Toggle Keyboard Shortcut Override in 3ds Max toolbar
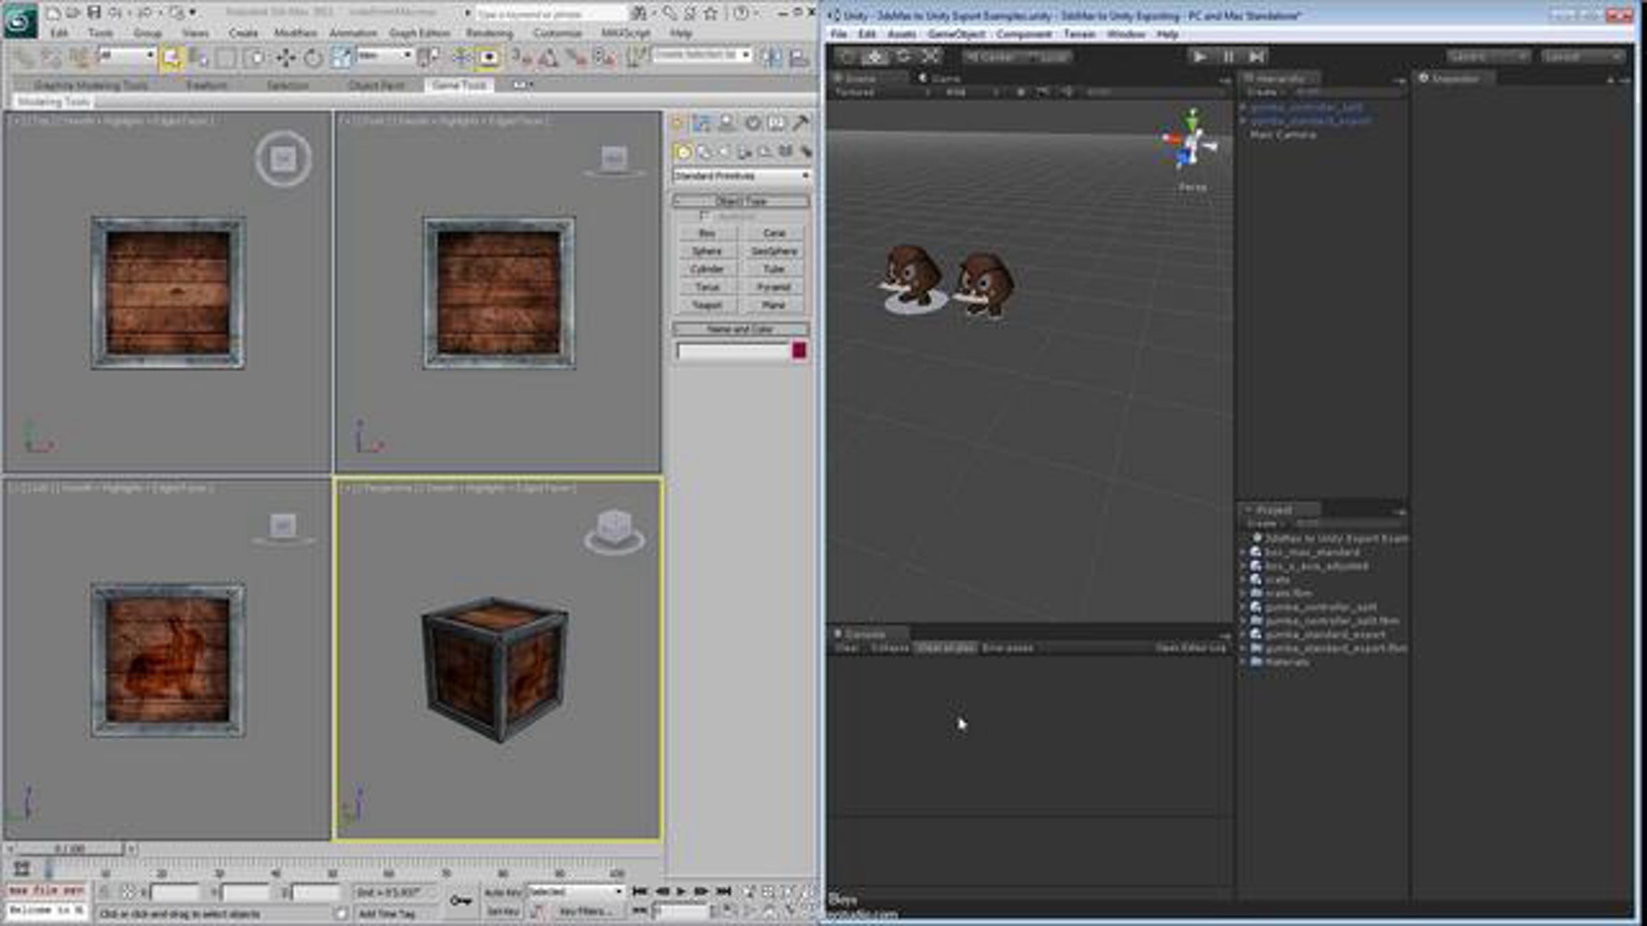Image resolution: width=1647 pixels, height=926 pixels. pyautogui.click(x=489, y=58)
